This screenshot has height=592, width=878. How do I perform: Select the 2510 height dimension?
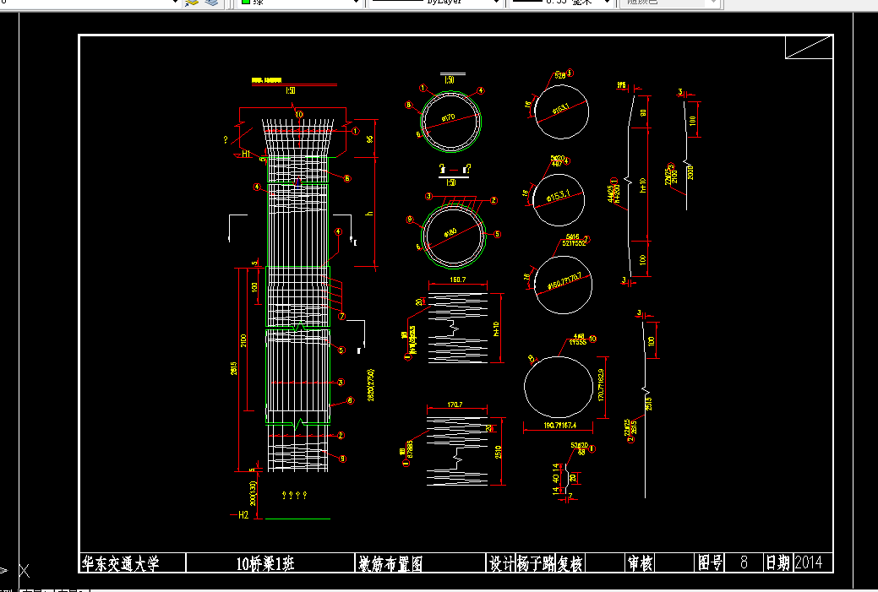pos(499,452)
